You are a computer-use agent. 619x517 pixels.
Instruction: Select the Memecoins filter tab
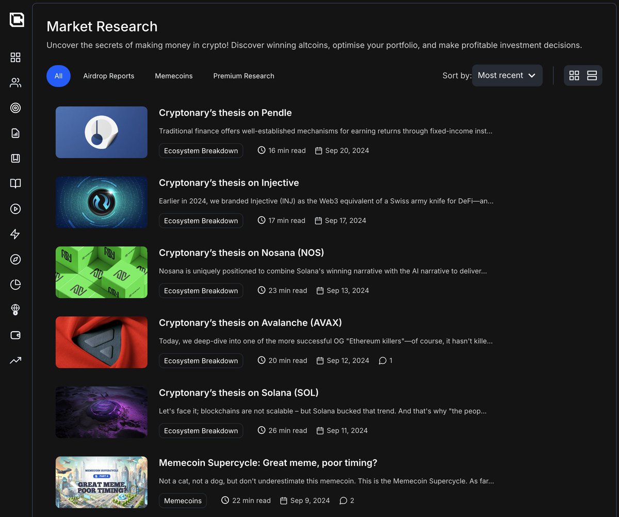(x=174, y=76)
